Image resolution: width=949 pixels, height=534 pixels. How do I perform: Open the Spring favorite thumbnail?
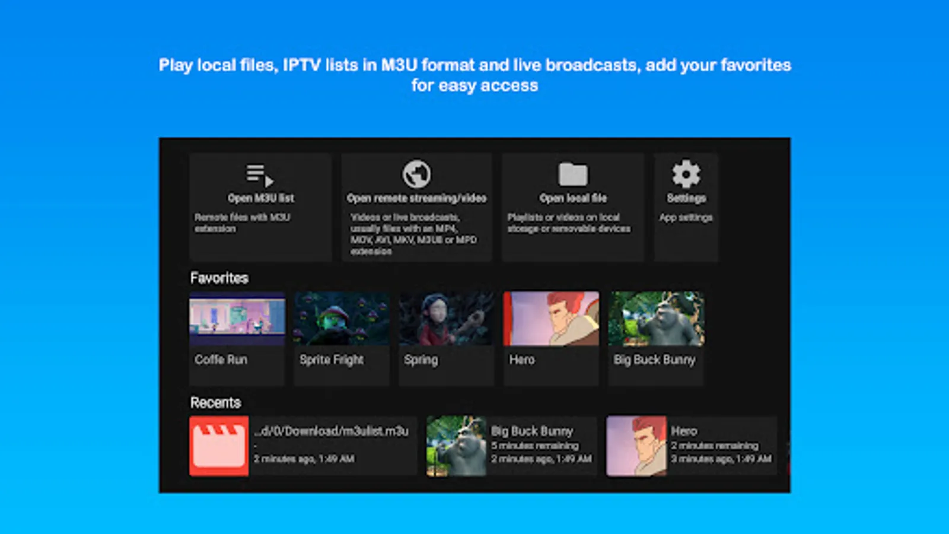coord(446,319)
